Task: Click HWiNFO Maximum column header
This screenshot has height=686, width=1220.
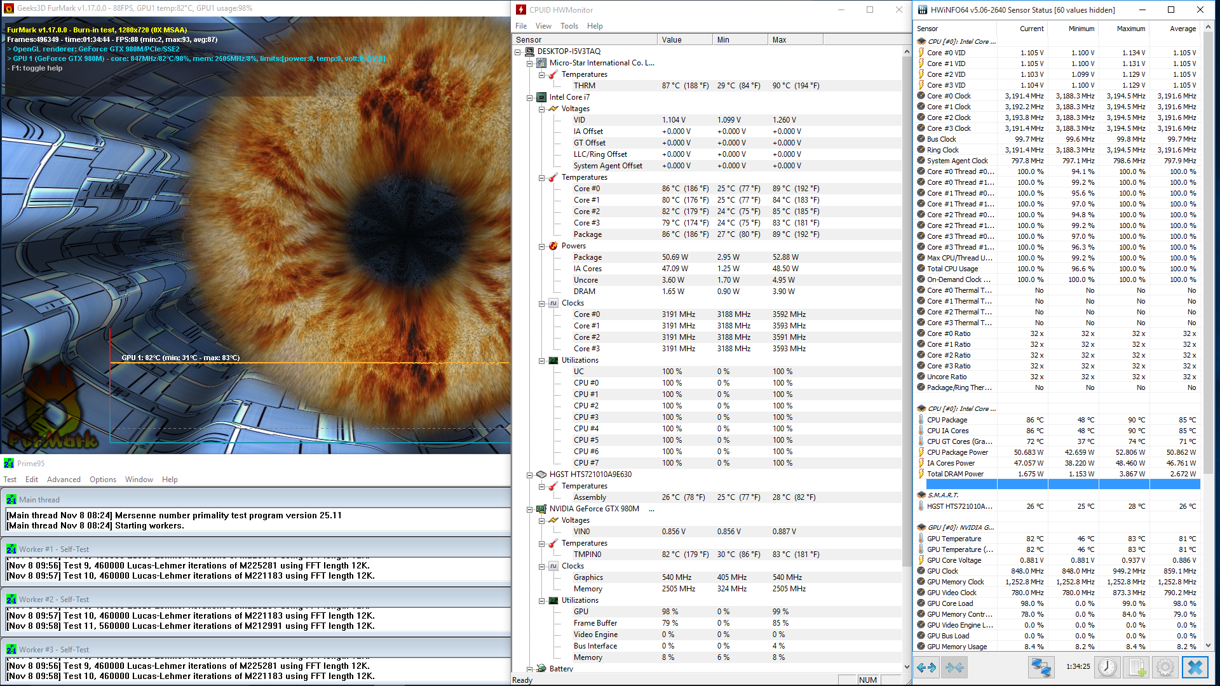Action: tap(1124, 29)
